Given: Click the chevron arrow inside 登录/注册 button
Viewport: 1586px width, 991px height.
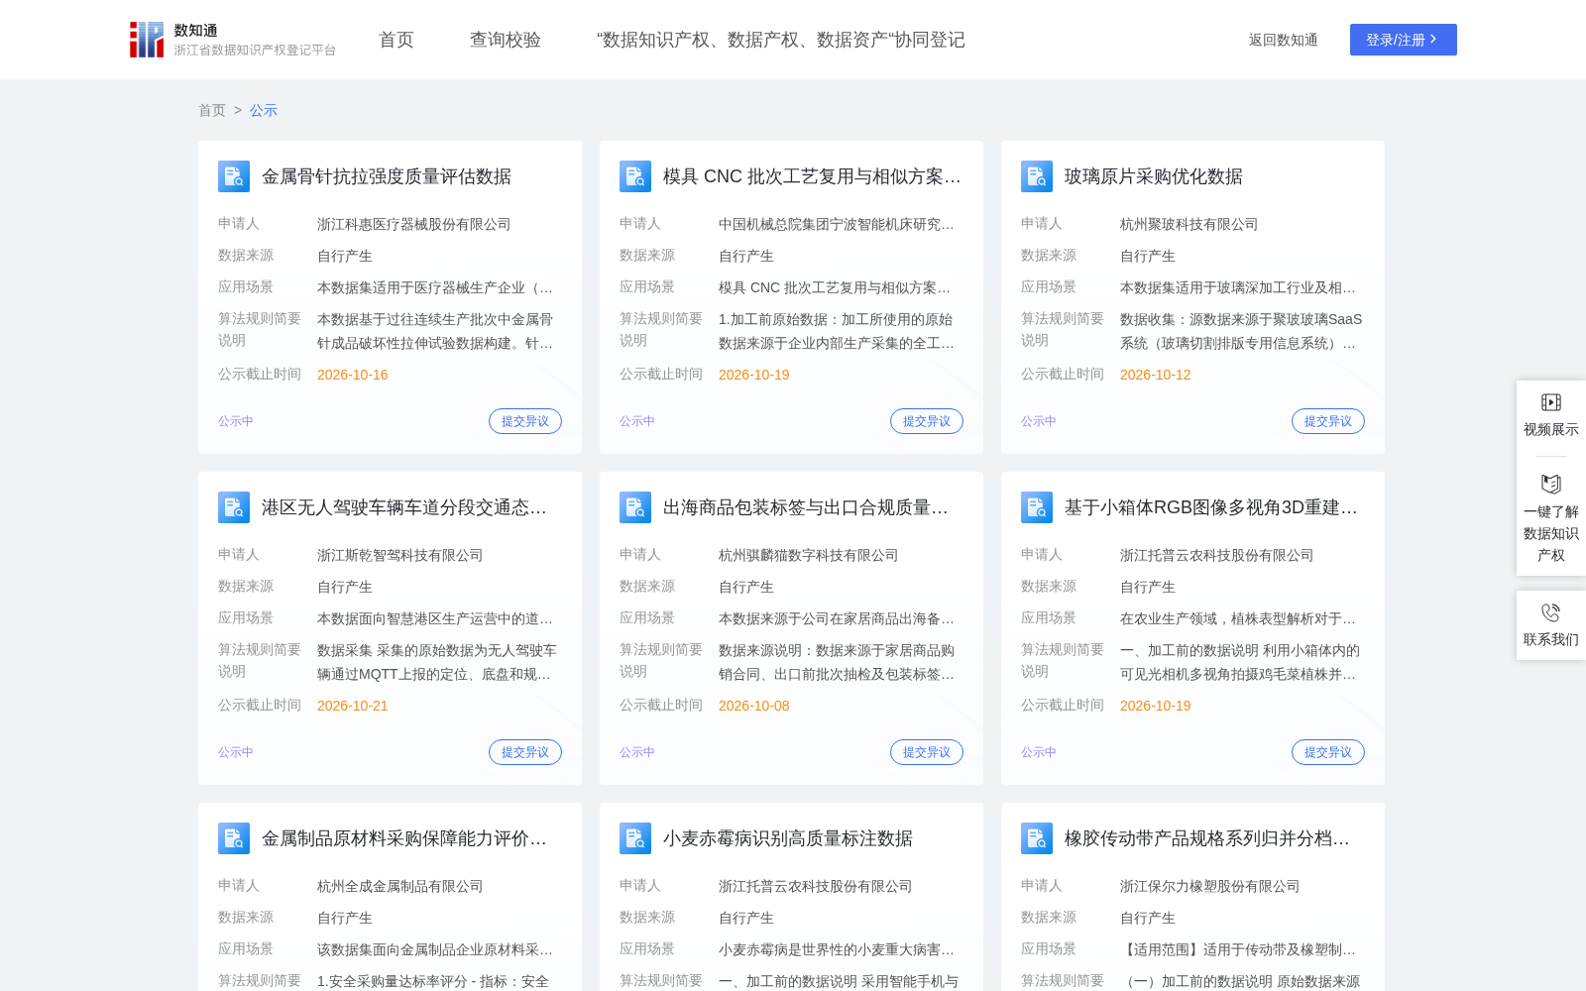Looking at the screenshot, I should (x=1433, y=40).
